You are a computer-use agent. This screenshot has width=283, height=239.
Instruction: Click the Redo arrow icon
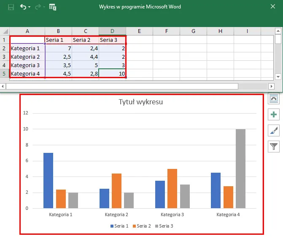point(37,7)
